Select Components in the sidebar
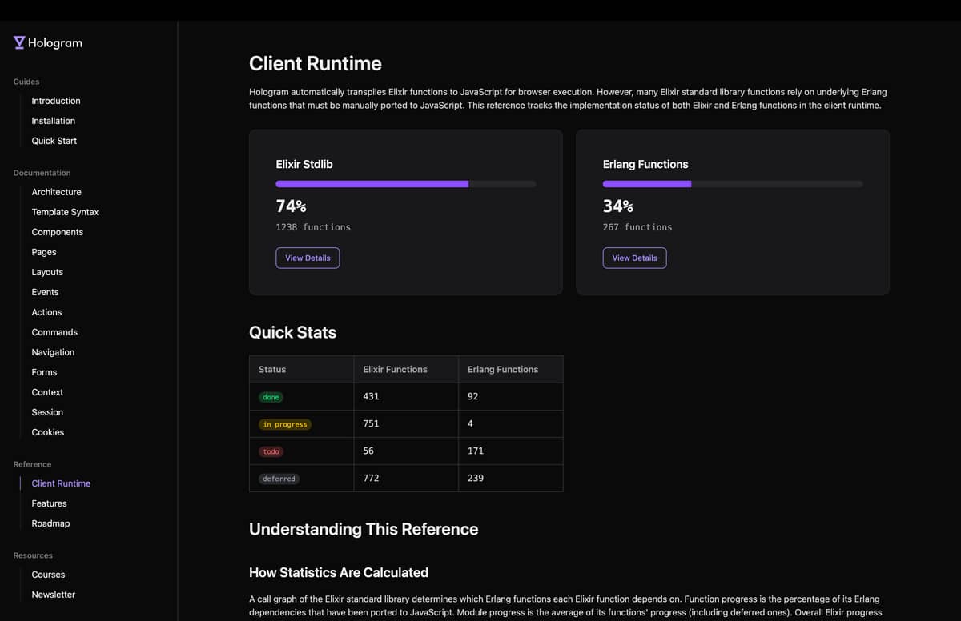 click(x=58, y=232)
